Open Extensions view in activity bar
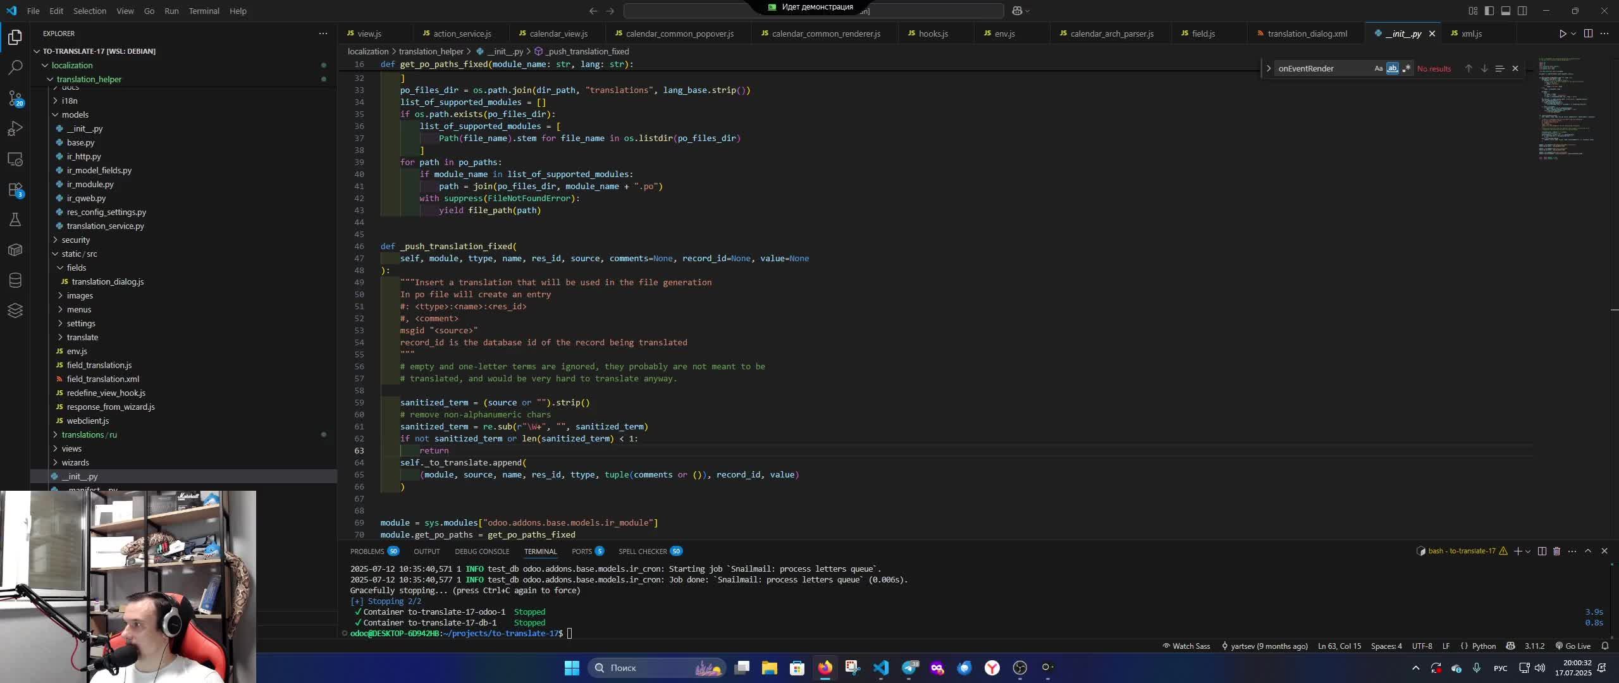 [x=15, y=190]
